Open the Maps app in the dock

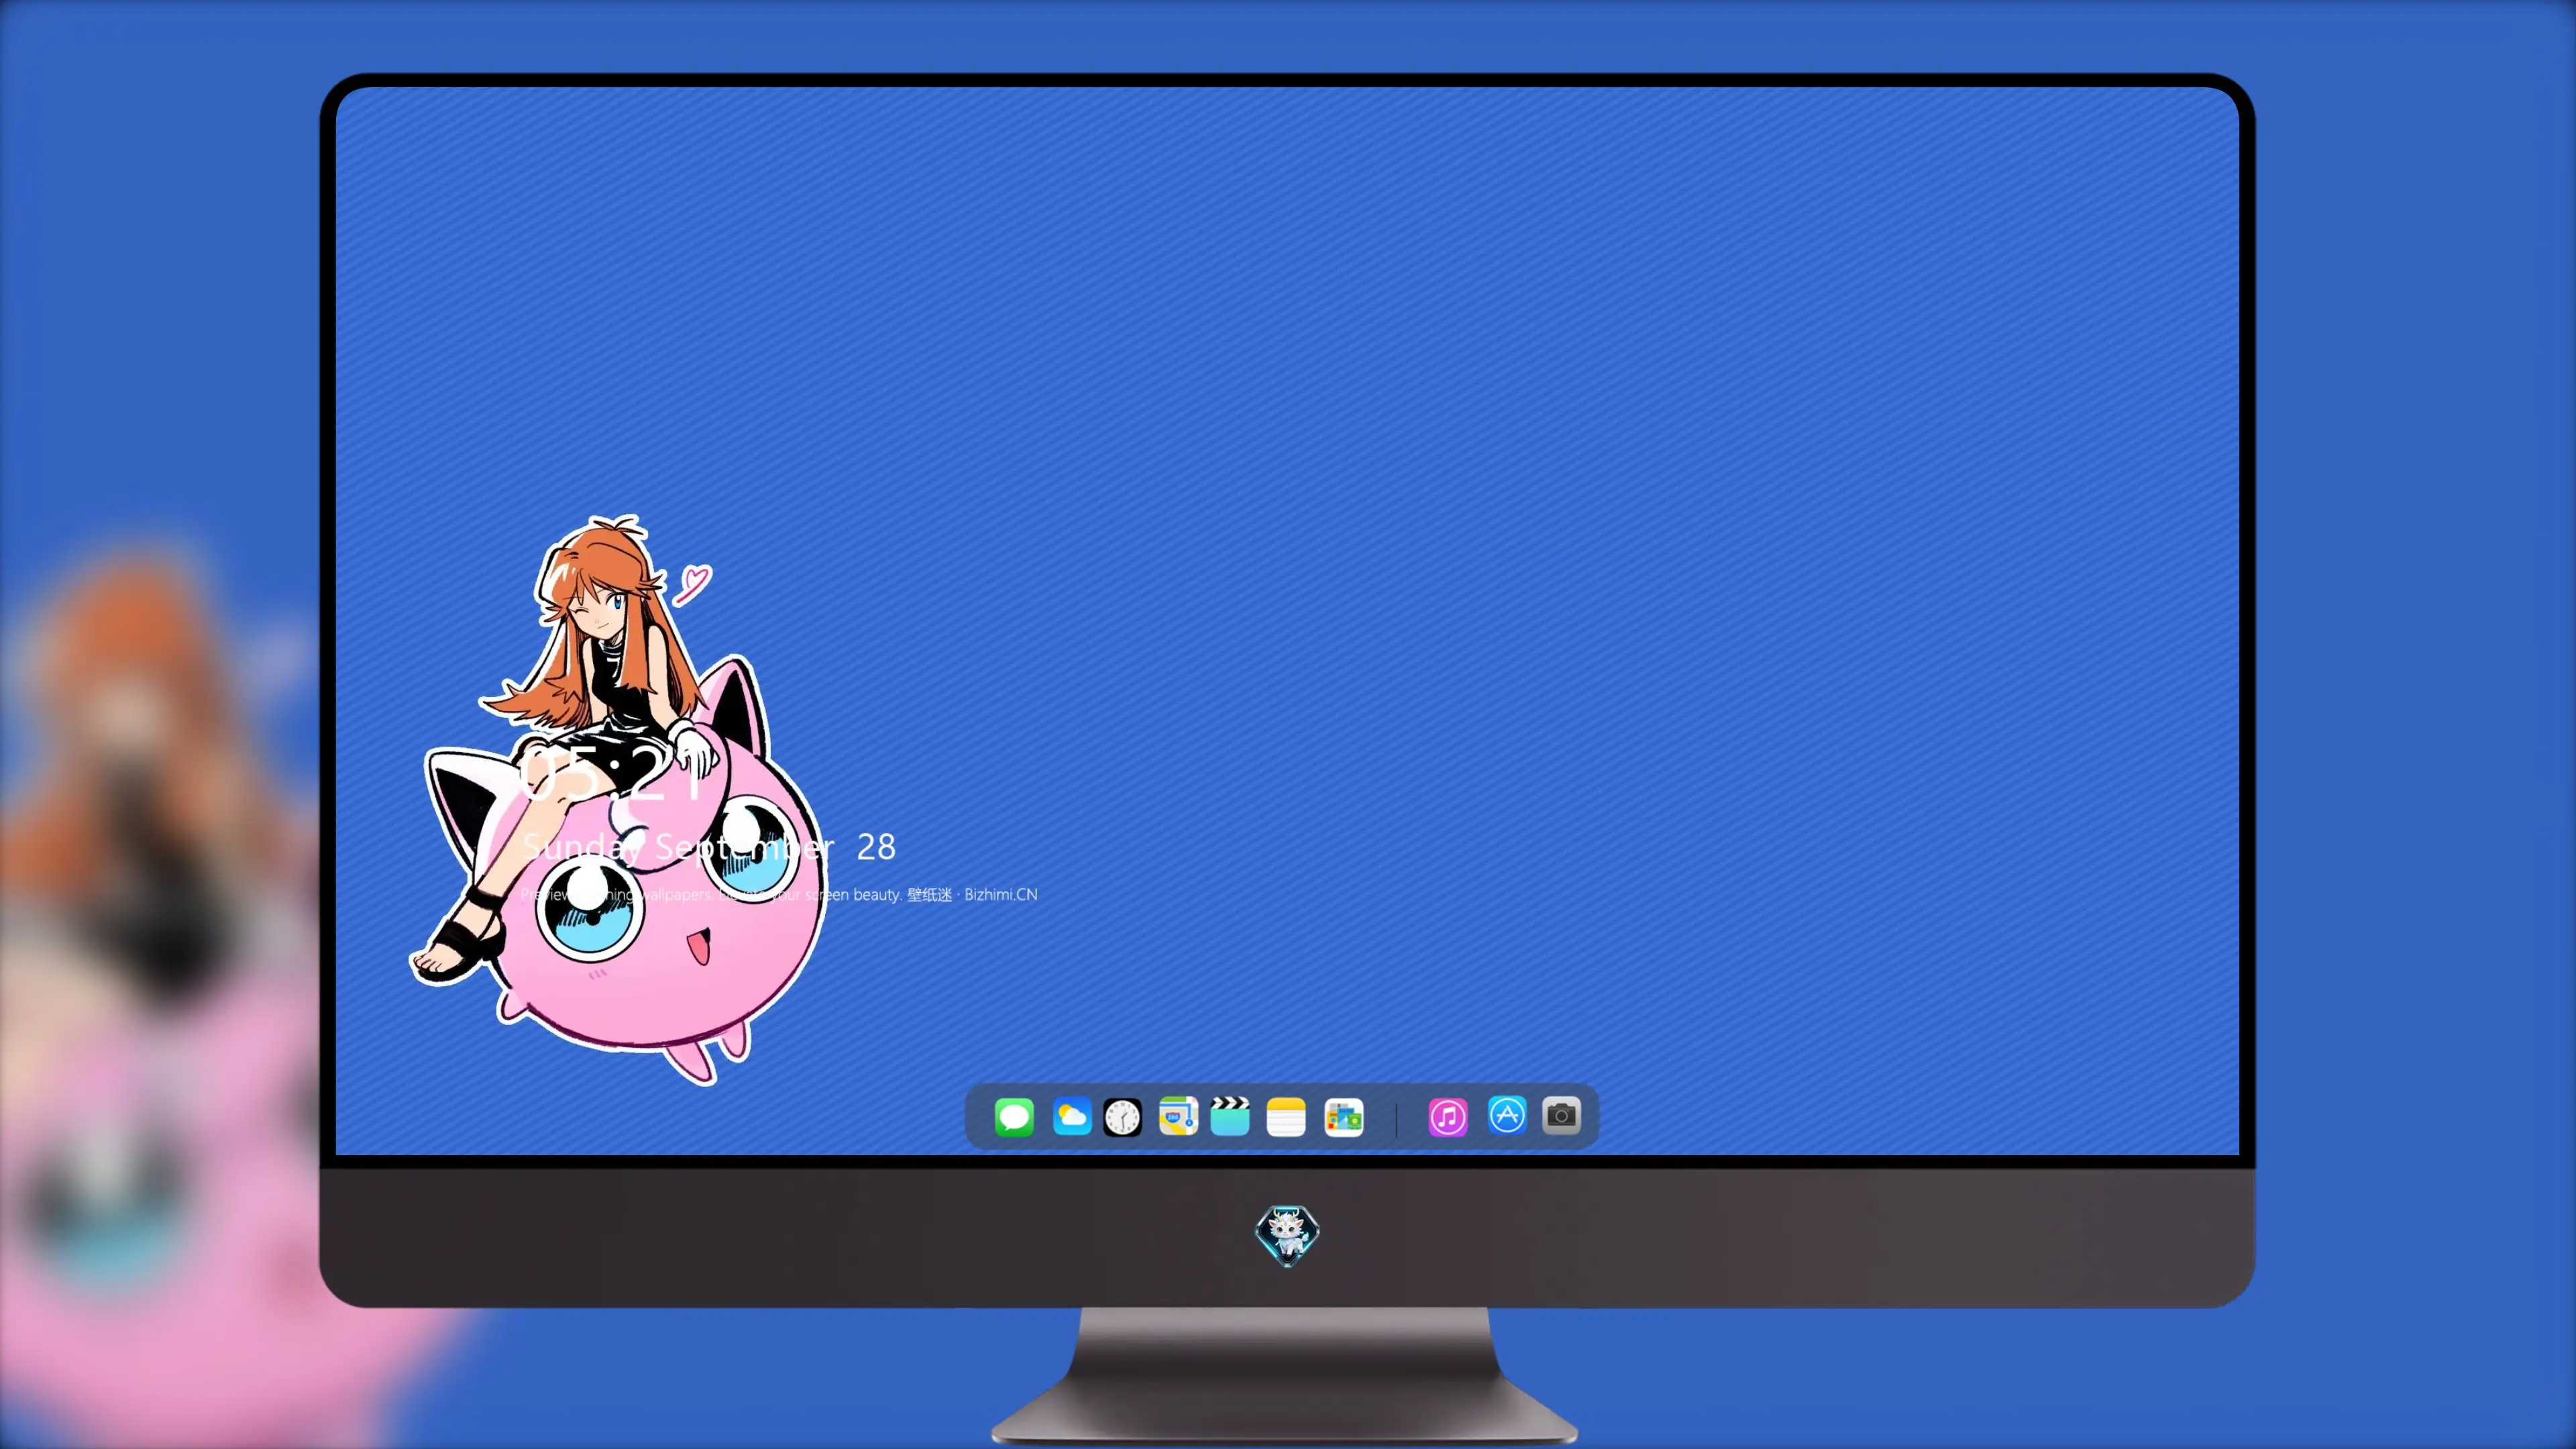1178,1117
